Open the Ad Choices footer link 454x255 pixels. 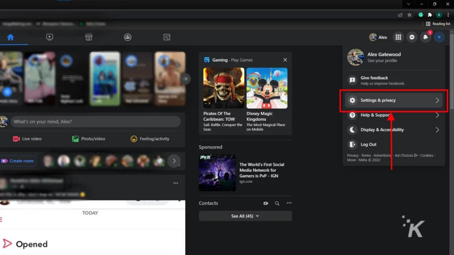(406, 155)
